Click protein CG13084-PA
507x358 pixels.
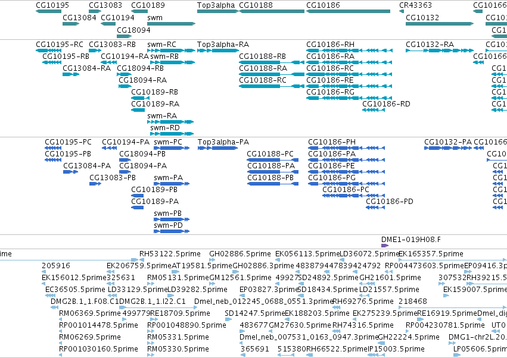click(70, 172)
